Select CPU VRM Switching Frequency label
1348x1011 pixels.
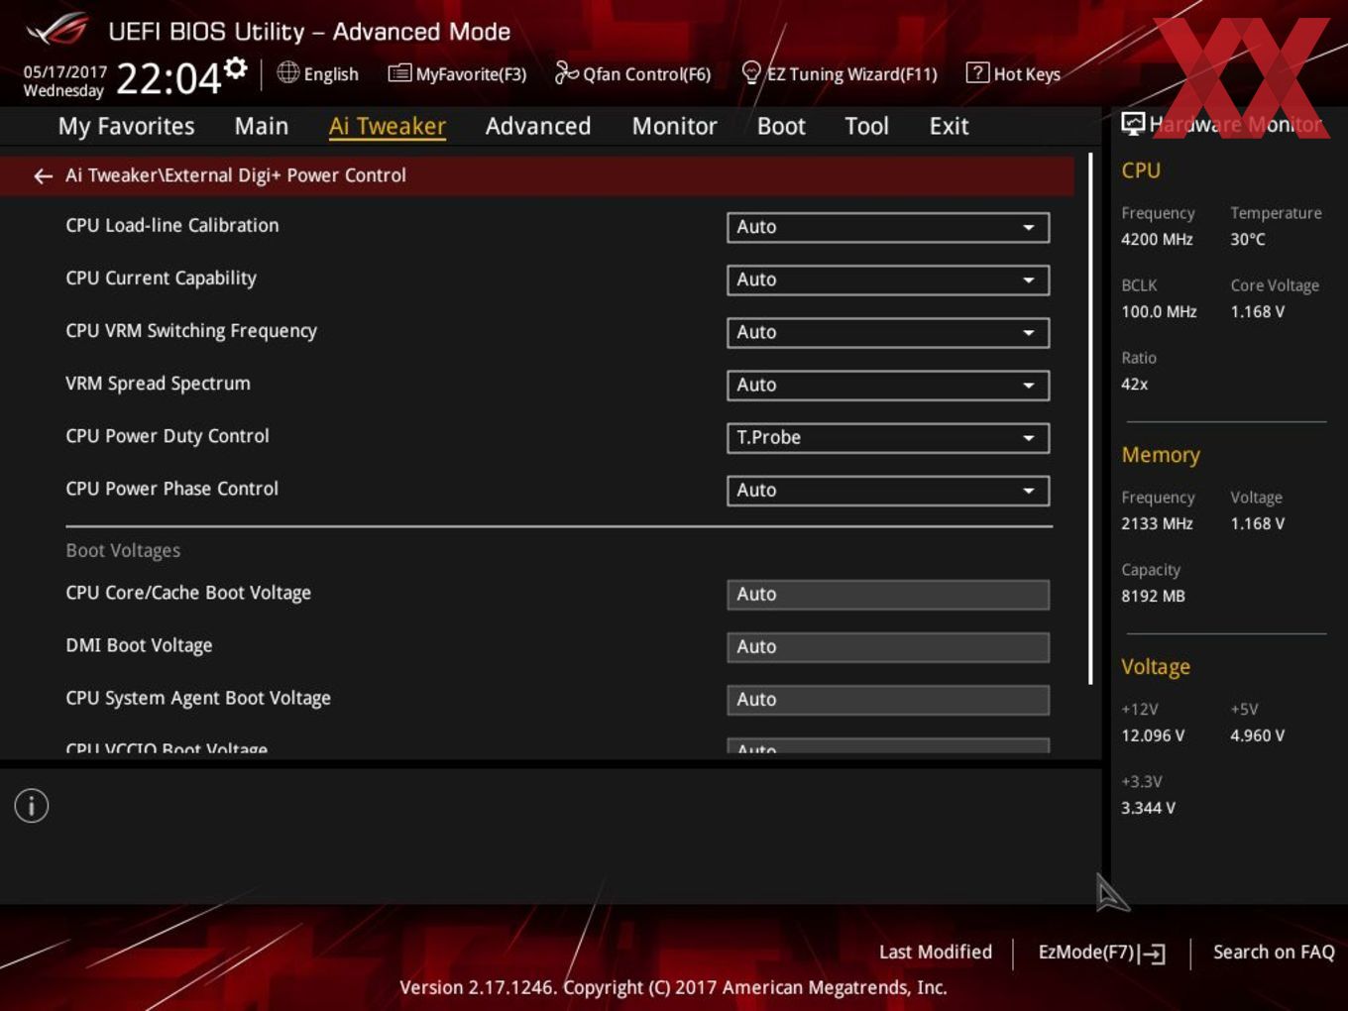pos(191,331)
